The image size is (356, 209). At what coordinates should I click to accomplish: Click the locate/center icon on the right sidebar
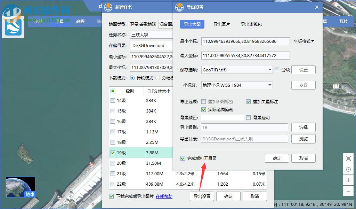(348, 169)
